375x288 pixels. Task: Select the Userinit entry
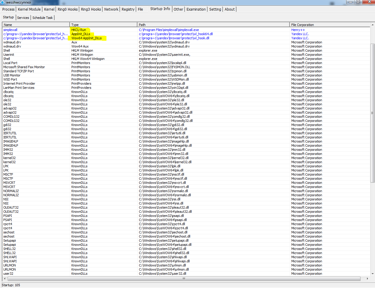tap(9, 55)
